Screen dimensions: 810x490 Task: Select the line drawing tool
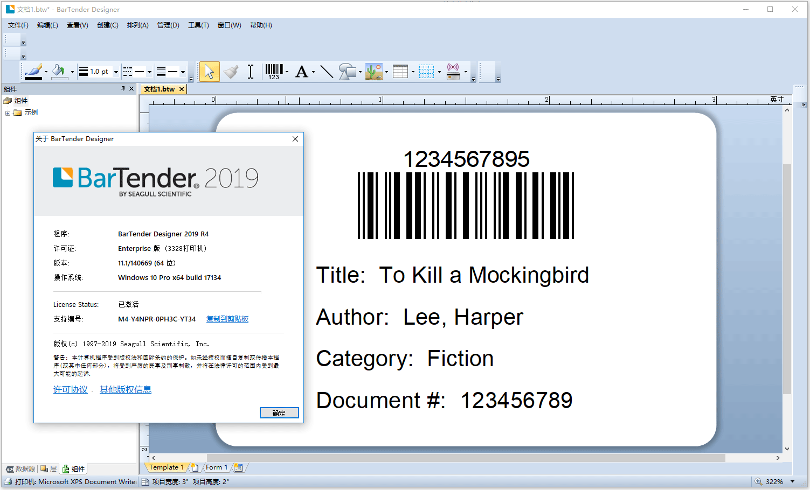(x=327, y=72)
